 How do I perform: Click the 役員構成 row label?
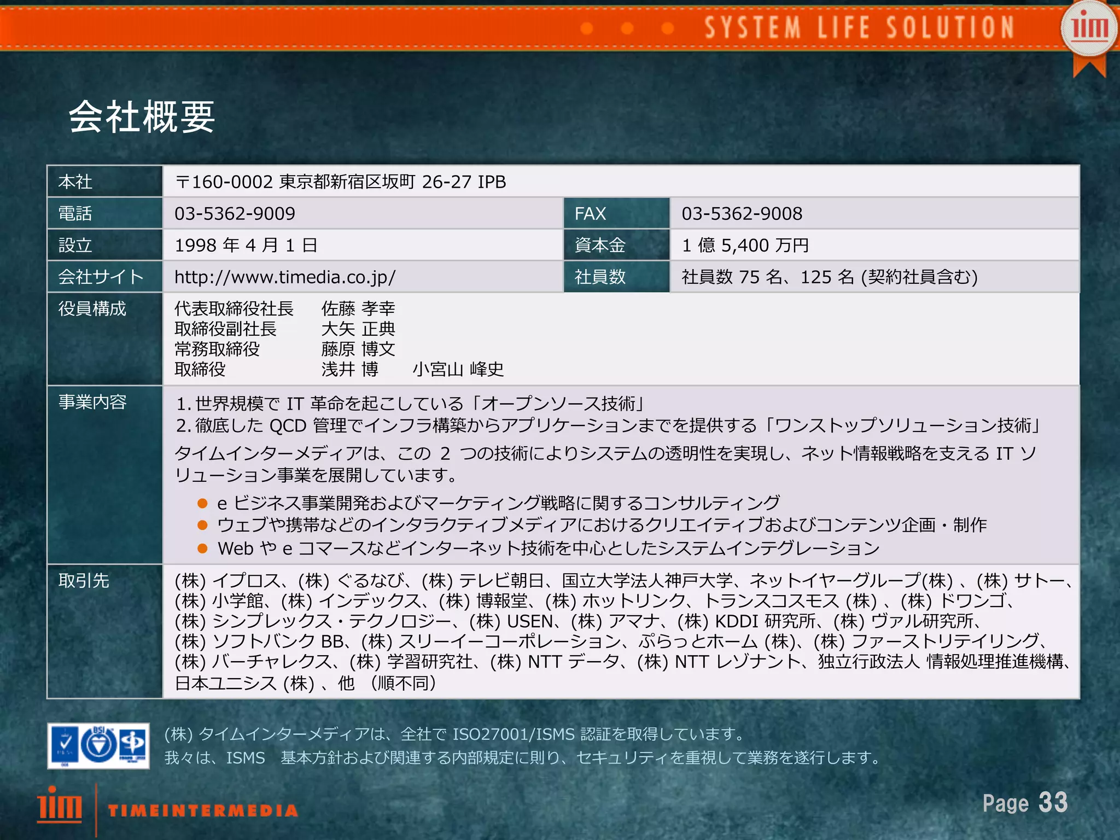(92, 308)
